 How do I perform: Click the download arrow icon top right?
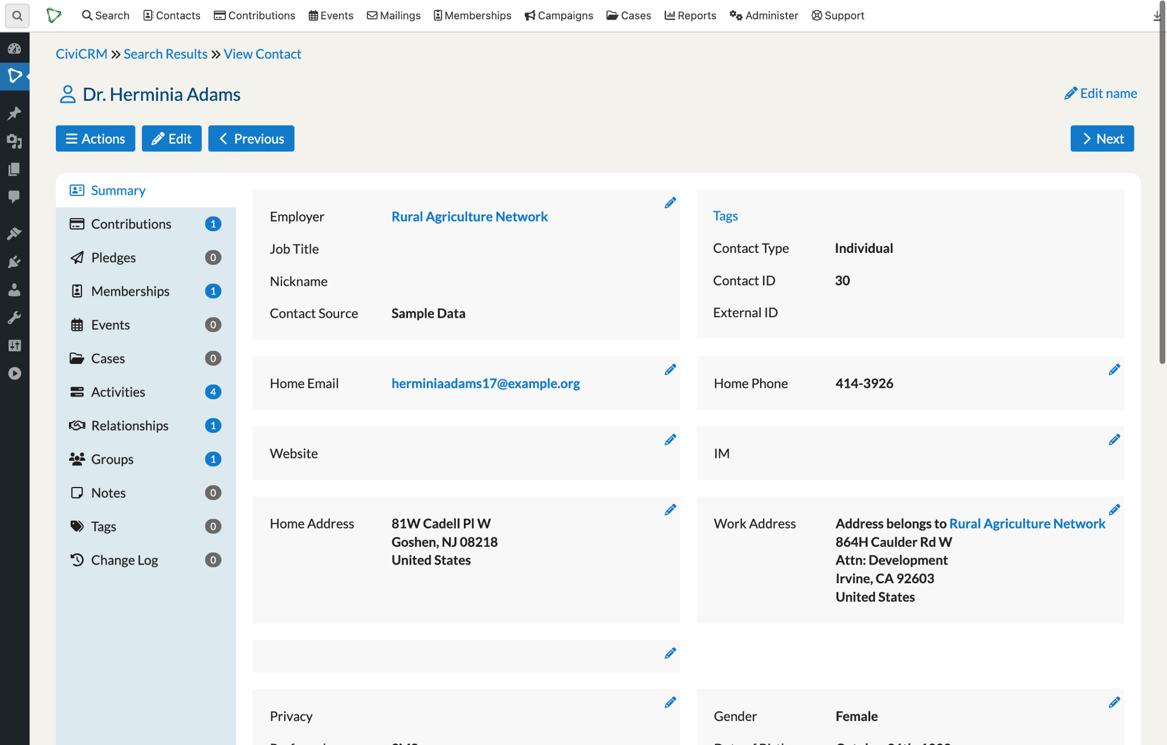[x=1157, y=15]
